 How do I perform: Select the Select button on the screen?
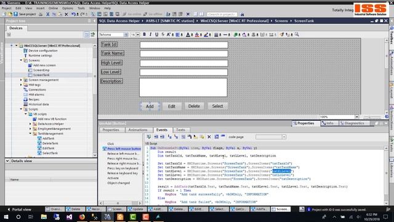(217, 106)
